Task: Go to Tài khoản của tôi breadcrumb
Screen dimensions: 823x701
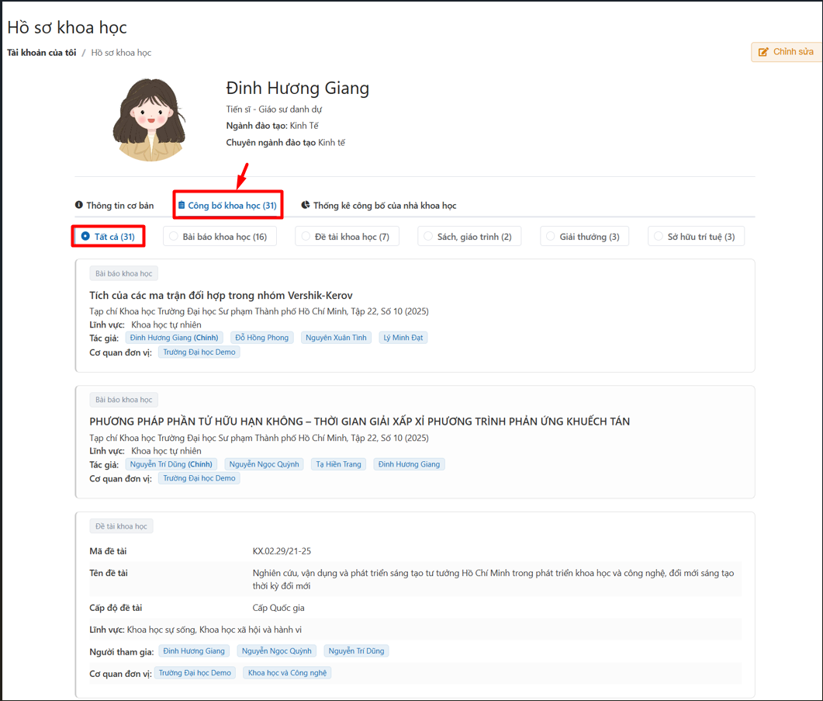Action: click(x=42, y=53)
